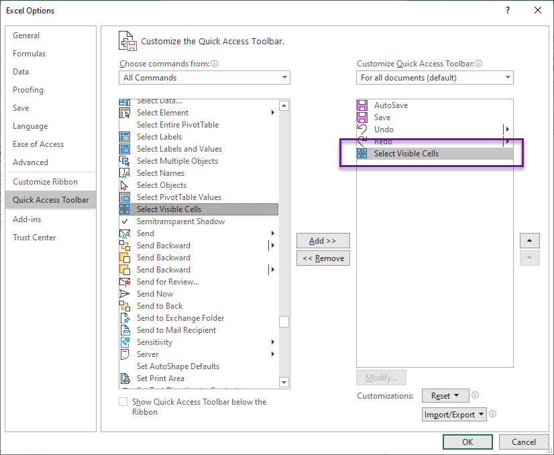Click the Add >> button
This screenshot has width=554, height=455.
(323, 241)
